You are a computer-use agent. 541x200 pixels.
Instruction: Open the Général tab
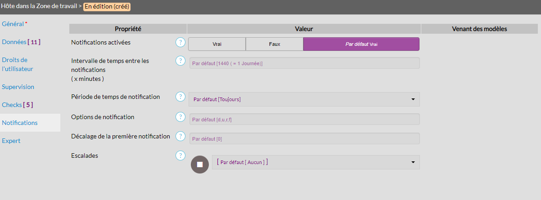13,23
